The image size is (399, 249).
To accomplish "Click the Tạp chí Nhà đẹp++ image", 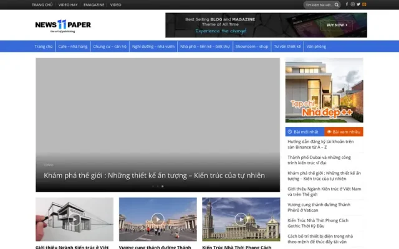I will tap(324, 90).
